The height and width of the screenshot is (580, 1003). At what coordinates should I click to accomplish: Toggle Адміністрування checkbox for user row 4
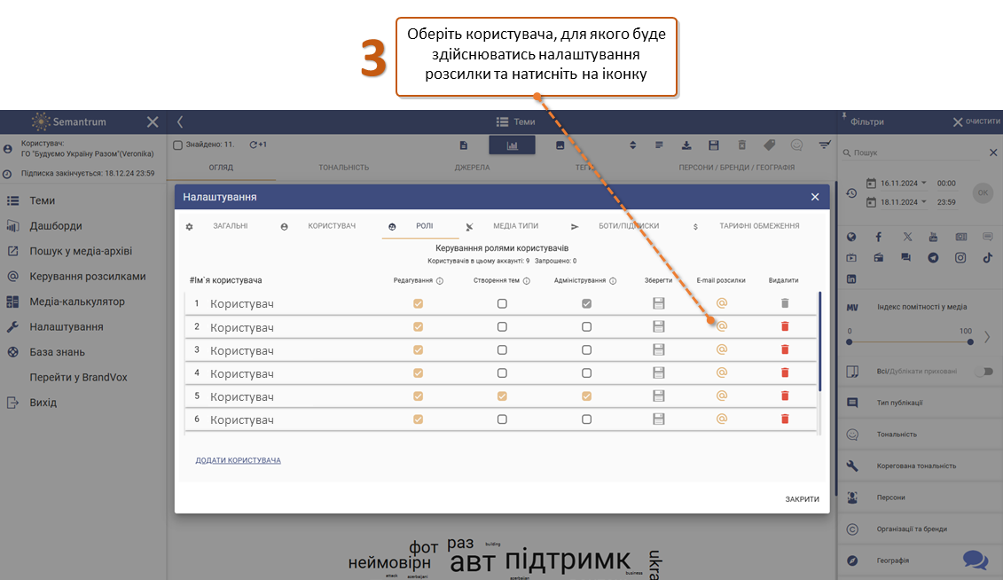point(586,372)
